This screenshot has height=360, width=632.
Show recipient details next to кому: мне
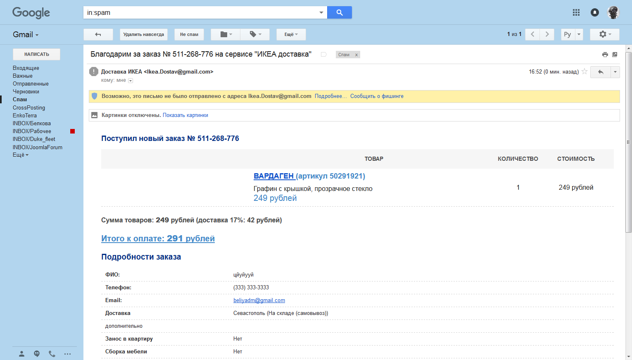[x=131, y=81]
